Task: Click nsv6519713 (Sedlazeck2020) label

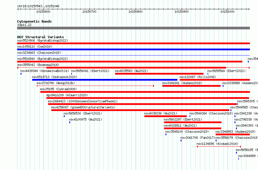Action: [x=54, y=77]
